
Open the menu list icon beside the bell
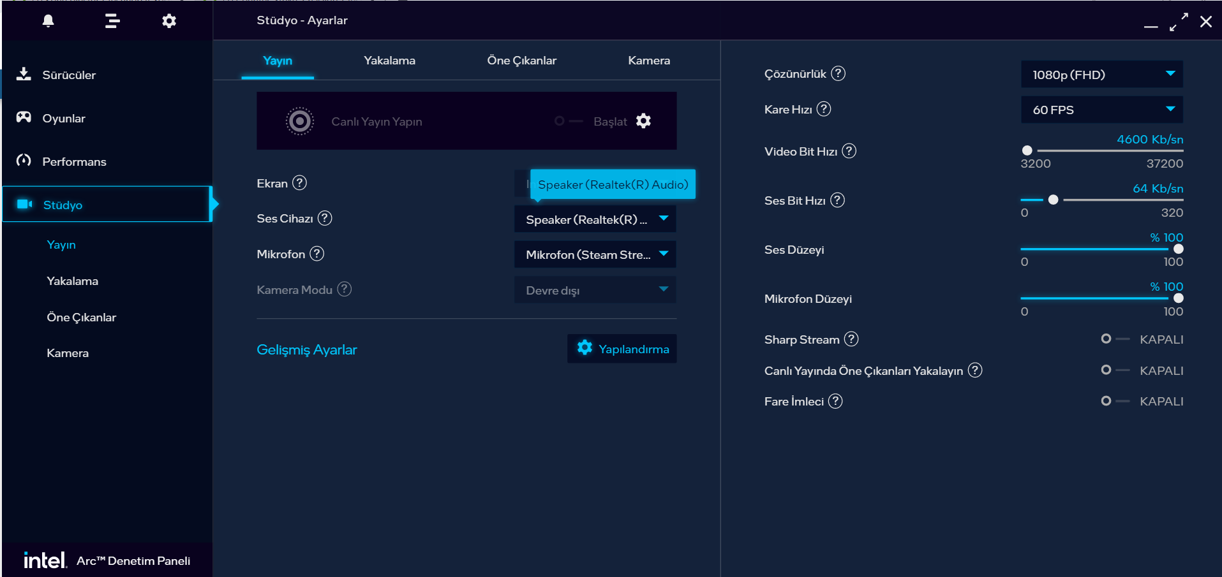[112, 21]
